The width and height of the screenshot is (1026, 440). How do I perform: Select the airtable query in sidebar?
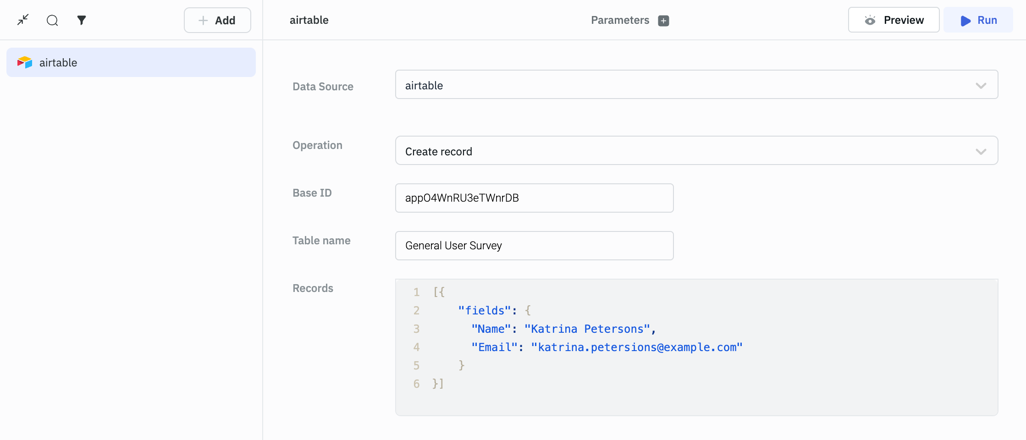coord(131,62)
